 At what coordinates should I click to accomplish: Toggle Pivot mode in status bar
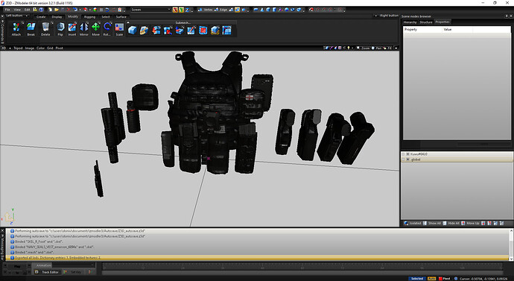[444, 278]
